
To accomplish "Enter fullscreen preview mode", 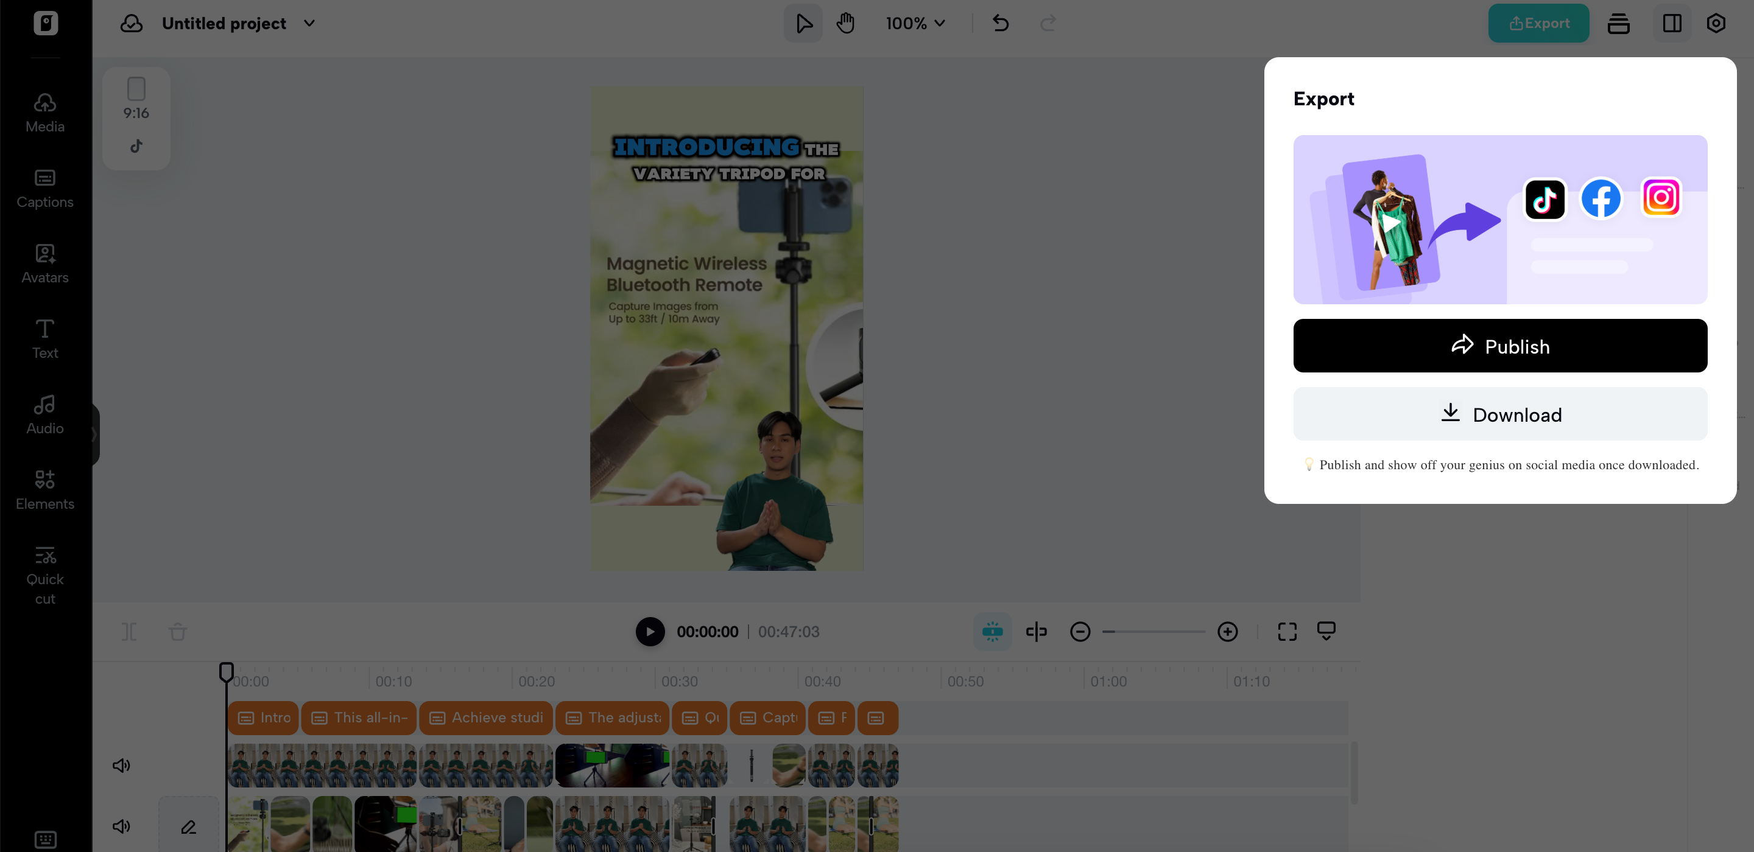I will [1286, 632].
